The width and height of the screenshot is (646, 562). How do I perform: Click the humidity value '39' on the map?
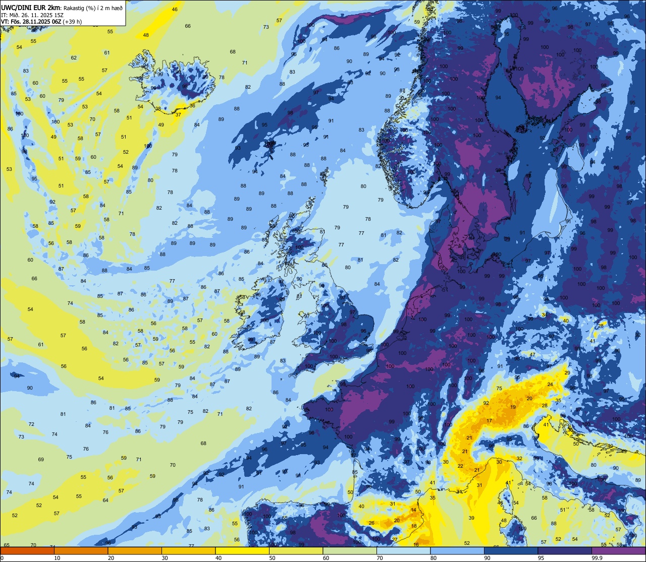(x=471, y=518)
